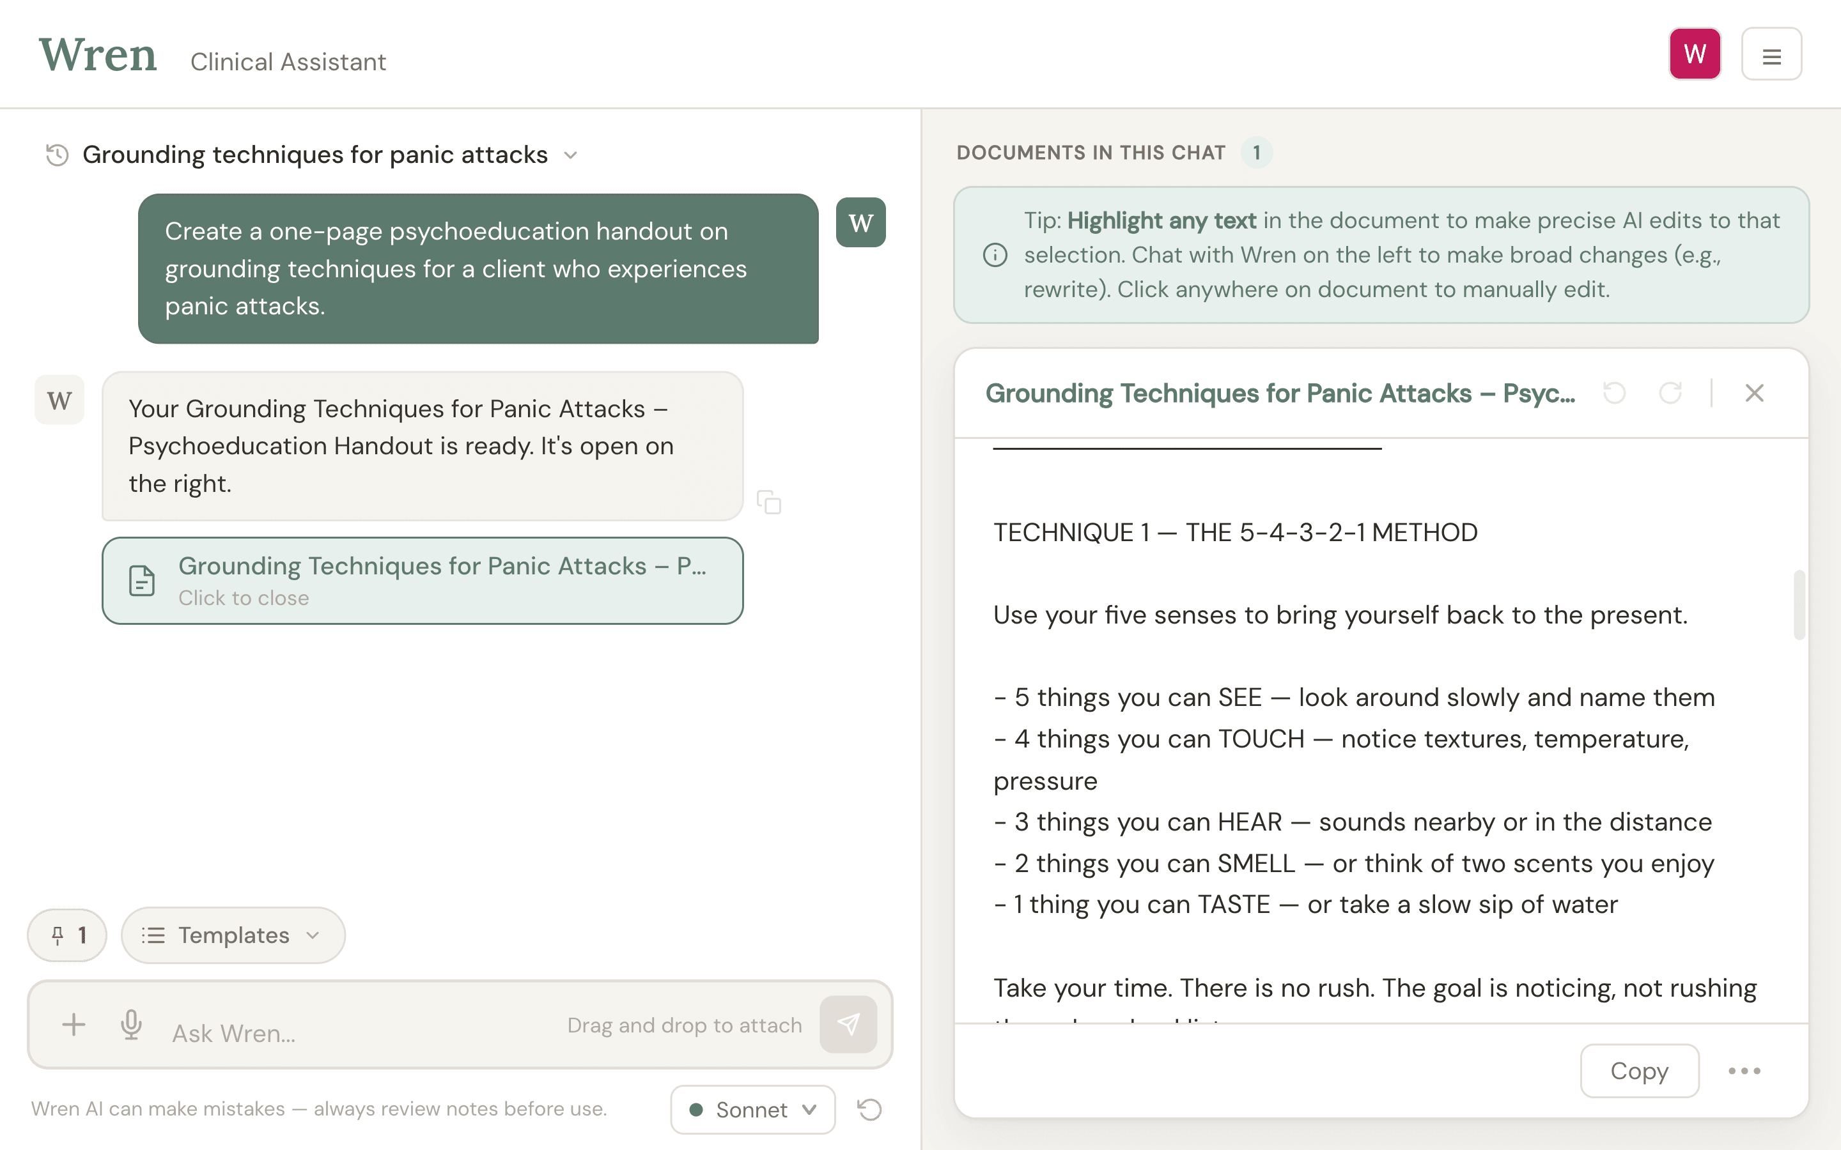Screen dimensions: 1841x1150
Task: Click the document count badge
Action: [1257, 153]
